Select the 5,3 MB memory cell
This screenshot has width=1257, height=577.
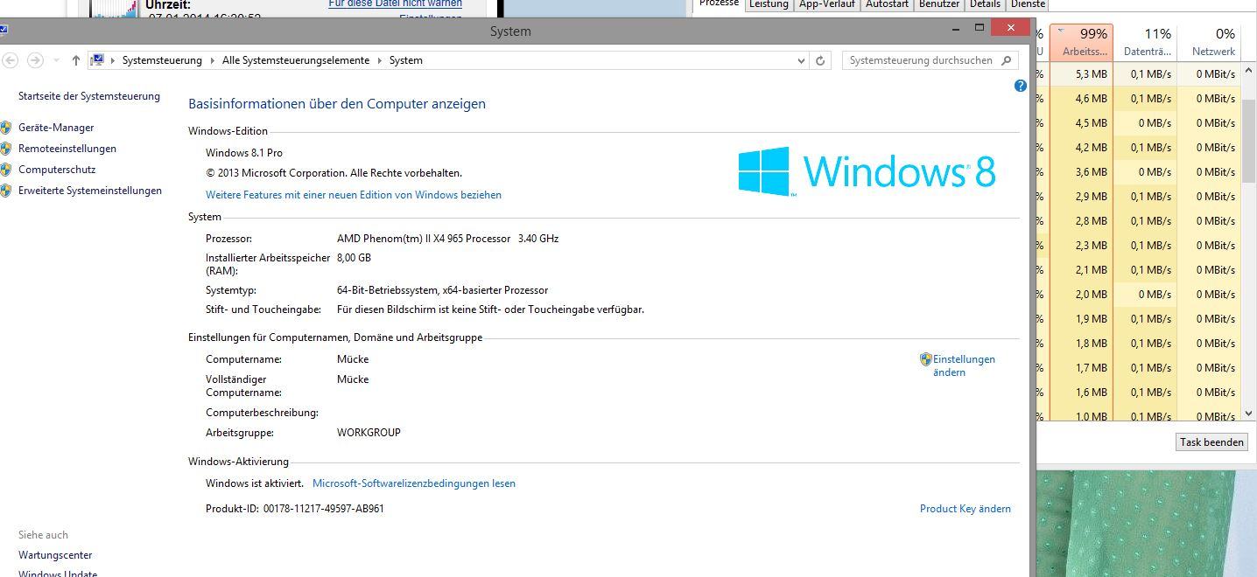pos(1082,74)
